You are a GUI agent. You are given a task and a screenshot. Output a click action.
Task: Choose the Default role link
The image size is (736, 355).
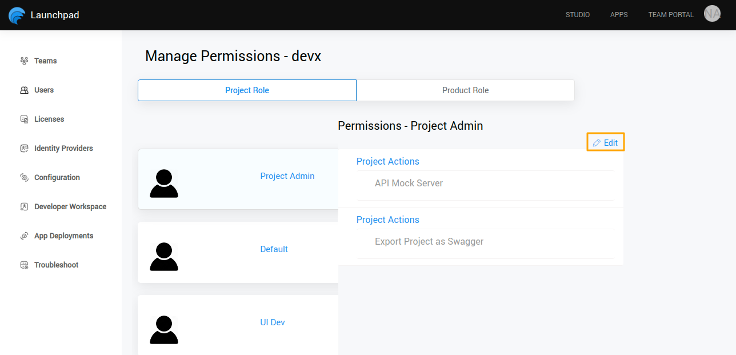click(274, 249)
